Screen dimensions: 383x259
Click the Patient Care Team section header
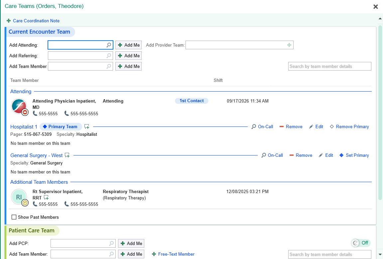coord(32,230)
